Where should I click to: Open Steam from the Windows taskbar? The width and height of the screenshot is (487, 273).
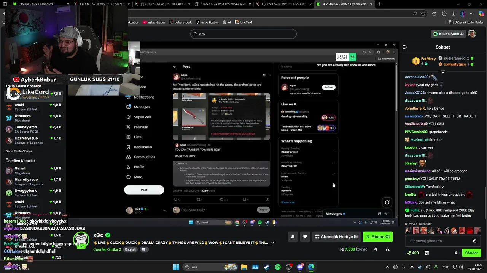[266, 267]
